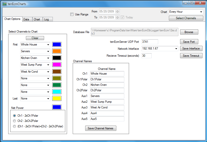Switch to the Chart Options tab
207x142 pixels.
(x=12, y=19)
